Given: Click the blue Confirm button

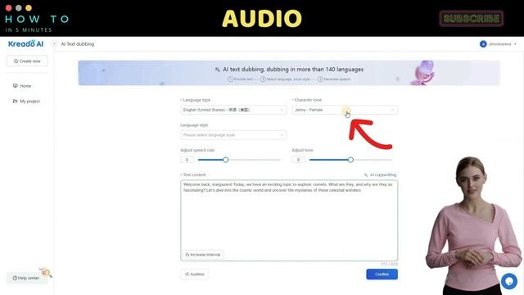Looking at the screenshot, I should pyautogui.click(x=382, y=275).
